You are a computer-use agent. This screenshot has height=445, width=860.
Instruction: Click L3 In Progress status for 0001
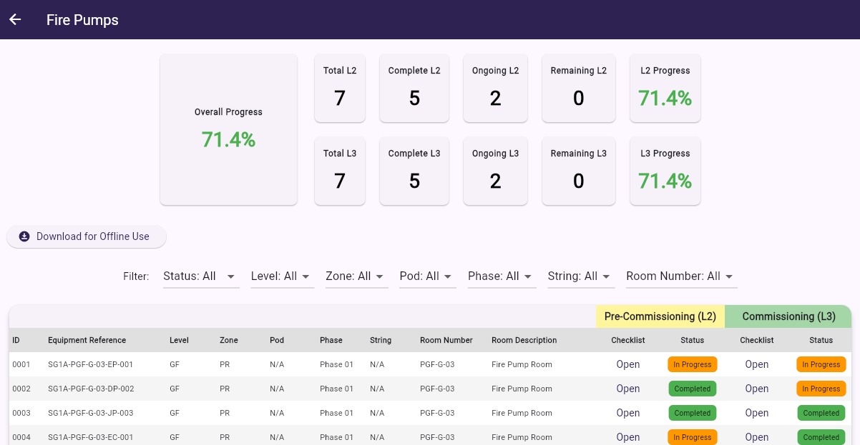(x=821, y=364)
